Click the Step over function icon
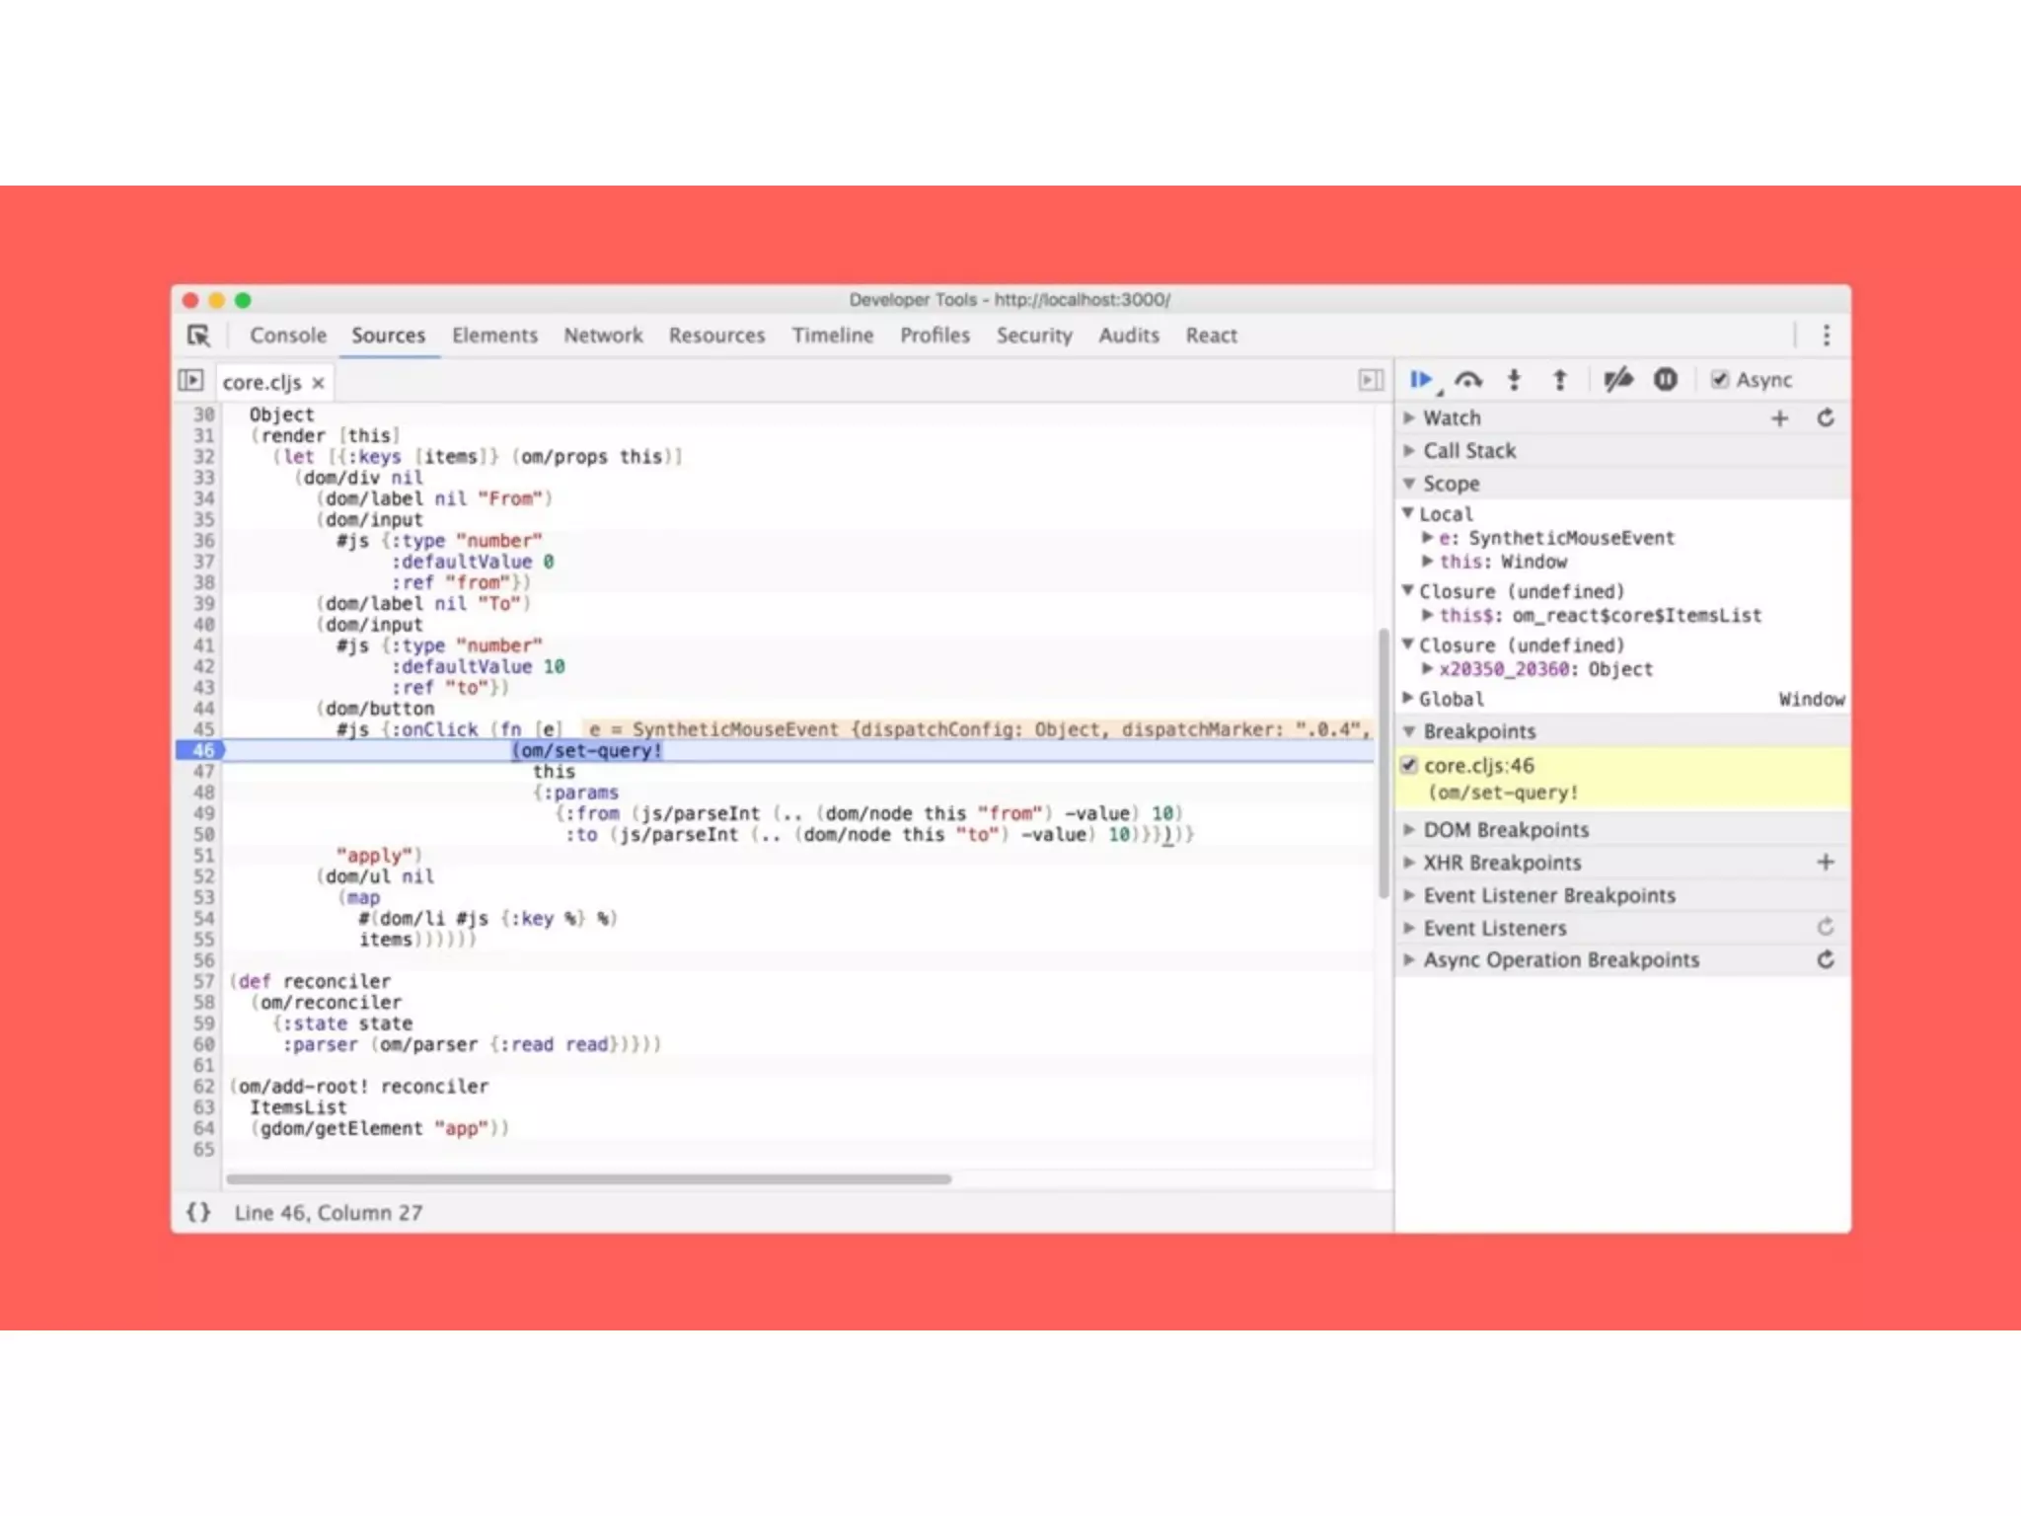2021x1516 pixels. point(1467,380)
